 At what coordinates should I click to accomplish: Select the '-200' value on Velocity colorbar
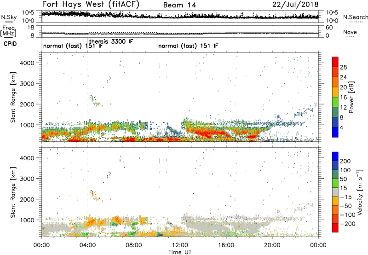click(347, 224)
